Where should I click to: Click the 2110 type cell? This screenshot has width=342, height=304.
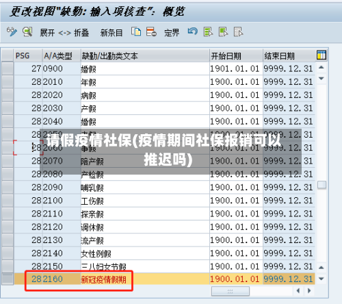[62, 214]
